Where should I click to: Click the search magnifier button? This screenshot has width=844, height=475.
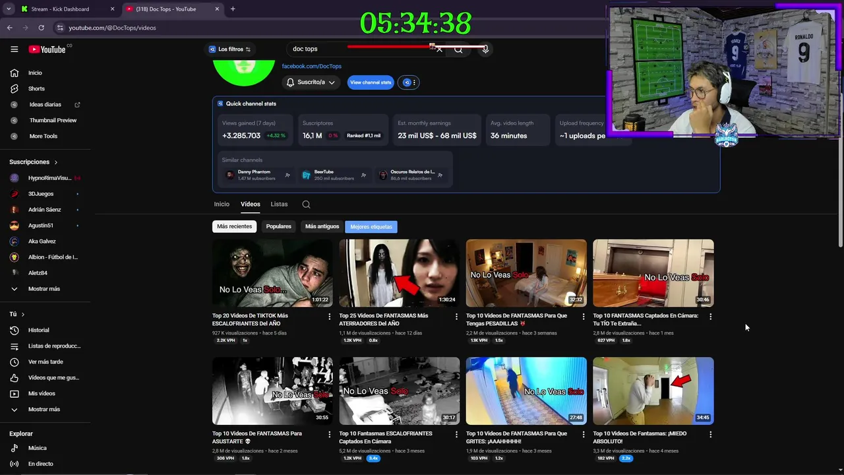pyautogui.click(x=458, y=49)
